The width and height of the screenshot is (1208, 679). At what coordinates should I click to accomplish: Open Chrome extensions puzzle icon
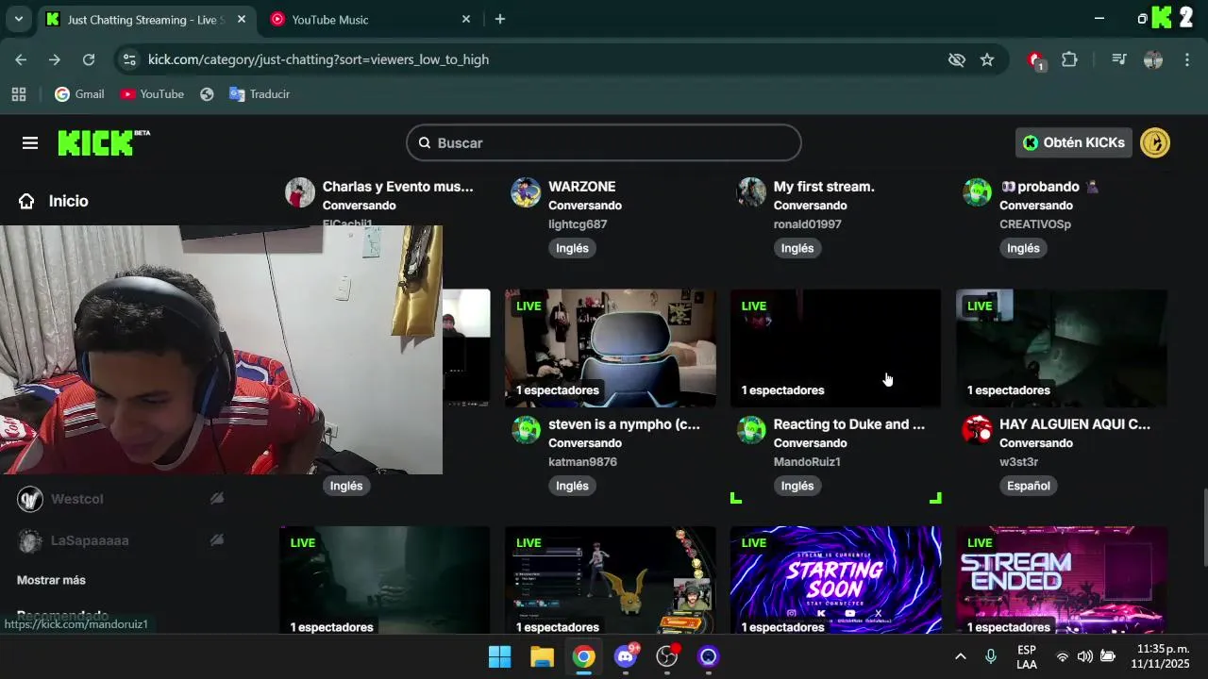point(1069,59)
